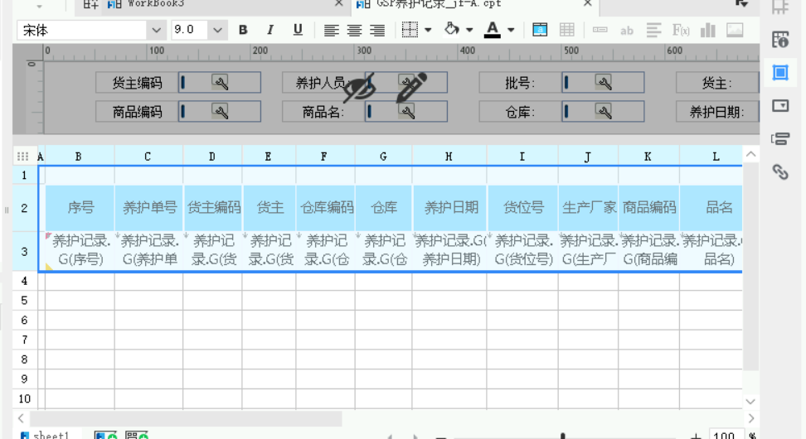The height and width of the screenshot is (439, 806).
Task: Open hyperlink panel icon in sidebar
Action: point(780,172)
